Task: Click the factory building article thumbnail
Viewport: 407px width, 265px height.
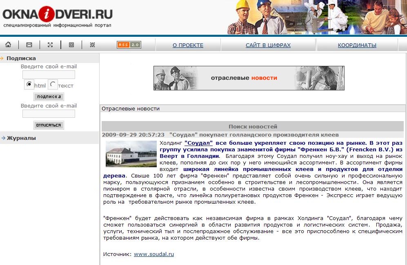Action: [131, 154]
